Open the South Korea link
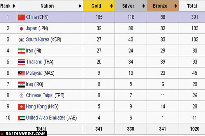 pos(38,39)
